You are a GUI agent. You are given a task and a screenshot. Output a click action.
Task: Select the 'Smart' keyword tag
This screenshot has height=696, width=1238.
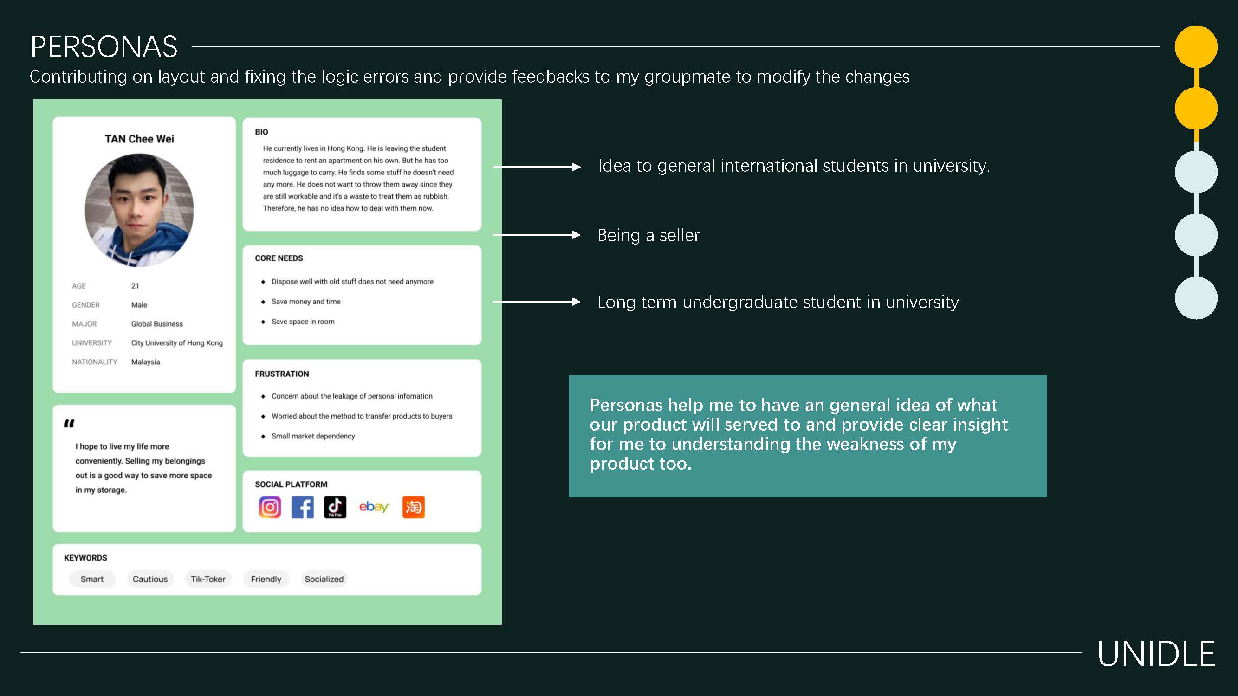pos(92,579)
